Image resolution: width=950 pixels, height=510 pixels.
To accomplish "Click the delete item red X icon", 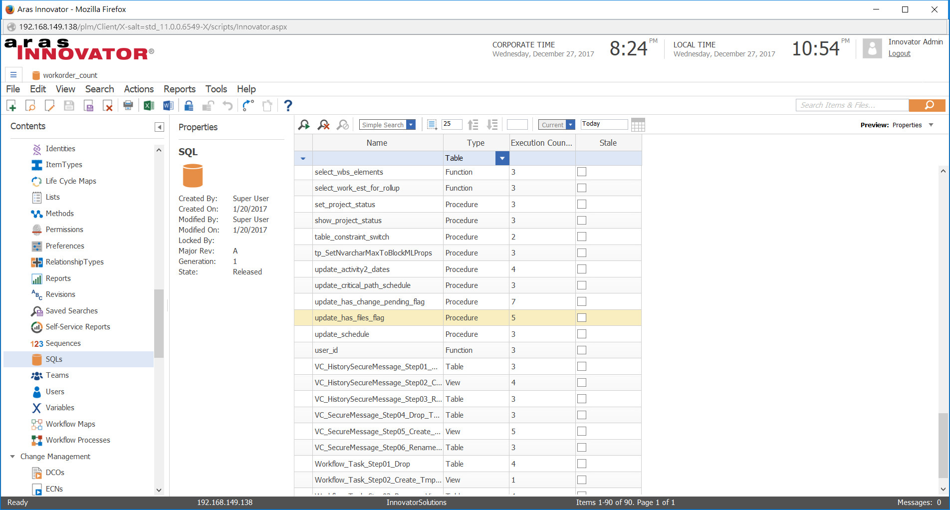I will pos(107,105).
